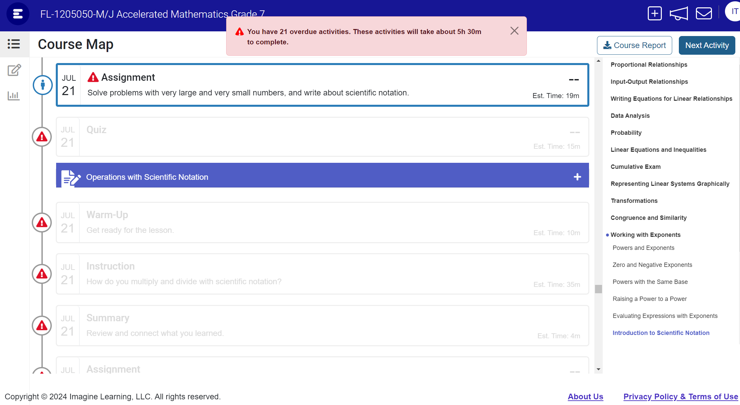Expand the Operations with Scientific Notation lesson
The width and height of the screenshot is (740, 405).
[x=577, y=177]
